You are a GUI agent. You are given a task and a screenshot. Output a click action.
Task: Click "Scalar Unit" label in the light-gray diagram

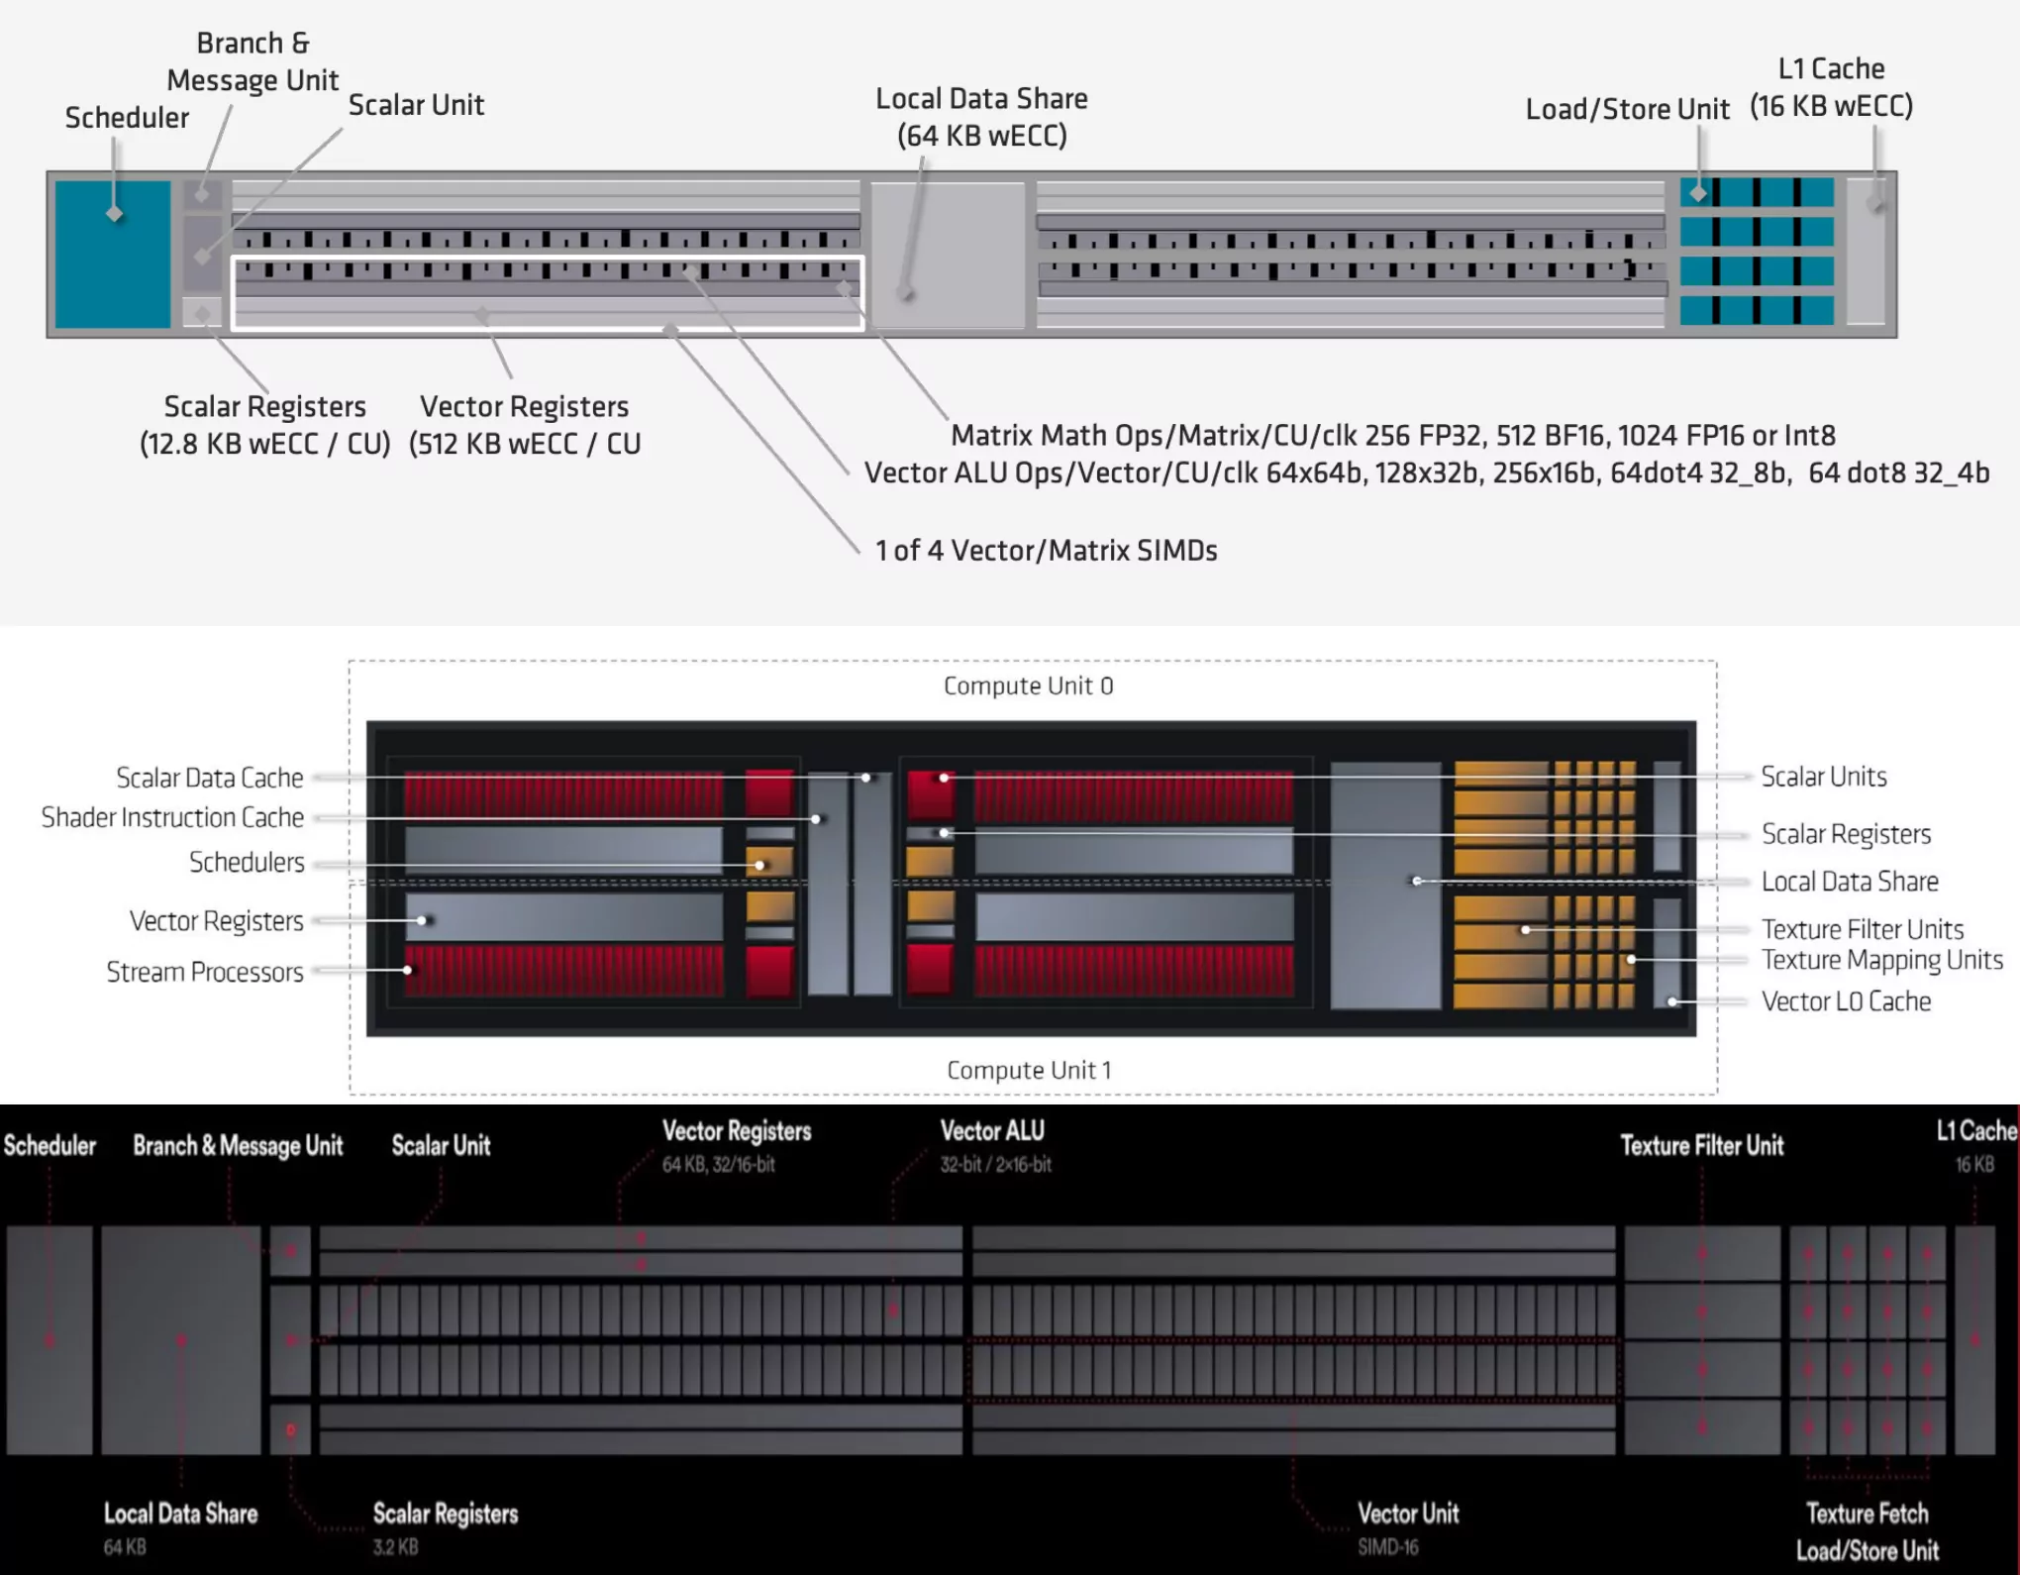(416, 105)
